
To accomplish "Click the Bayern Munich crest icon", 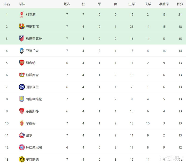I will coord(22,147).
